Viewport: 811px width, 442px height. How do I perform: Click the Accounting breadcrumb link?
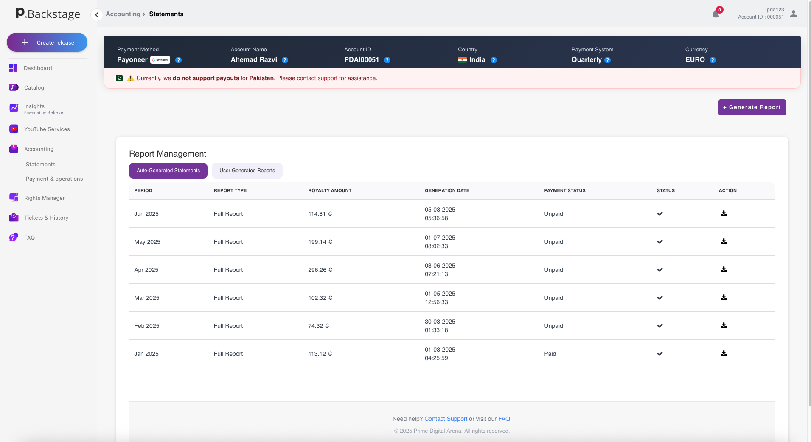[123, 14]
